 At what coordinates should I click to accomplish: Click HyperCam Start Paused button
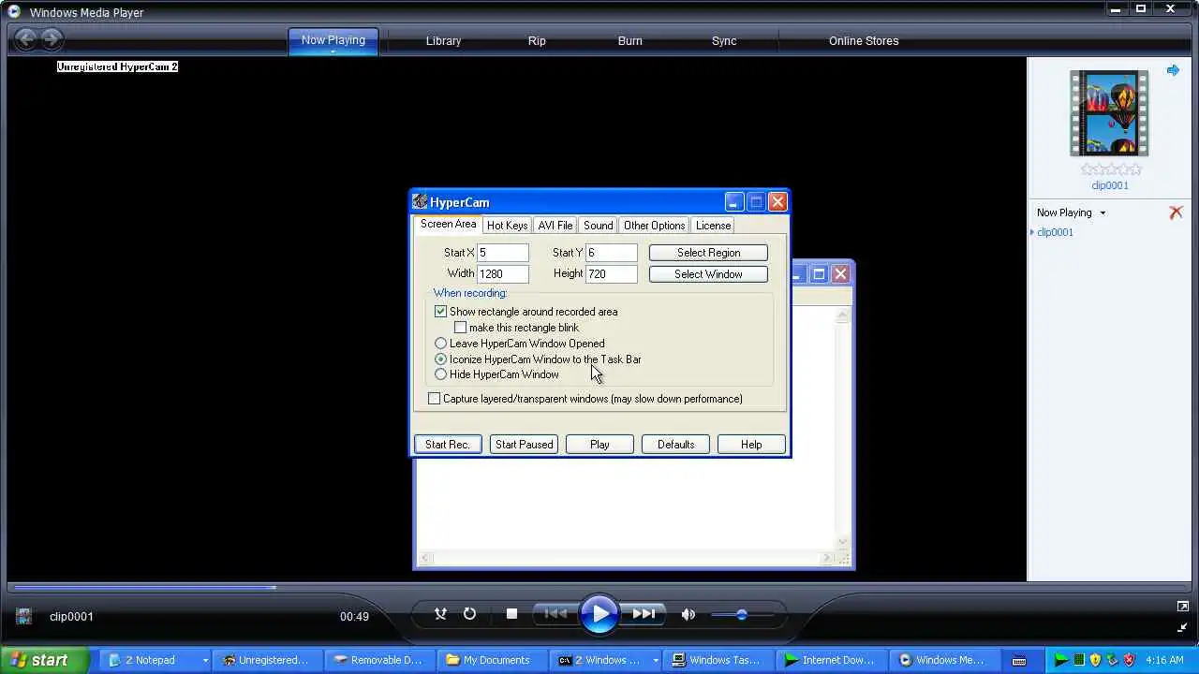click(524, 445)
